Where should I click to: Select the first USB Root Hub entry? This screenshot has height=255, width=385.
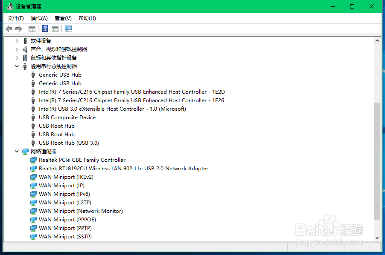tap(57, 126)
